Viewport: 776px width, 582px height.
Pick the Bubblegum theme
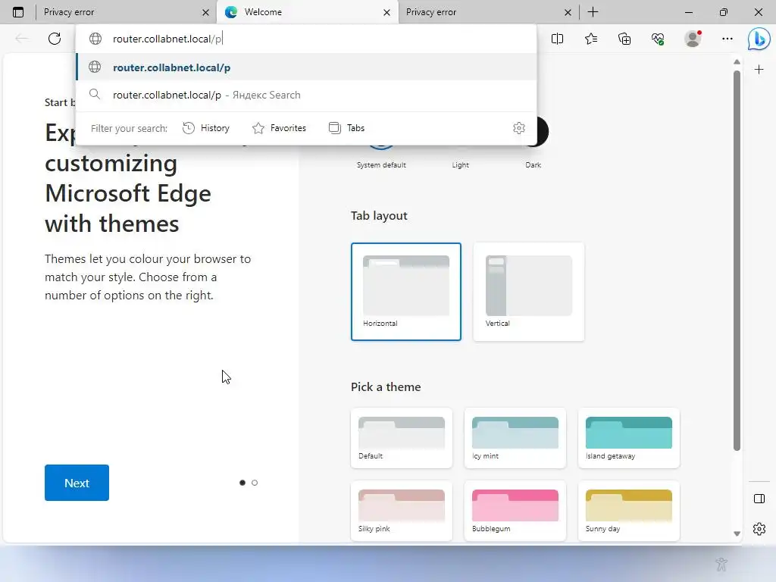(x=515, y=511)
